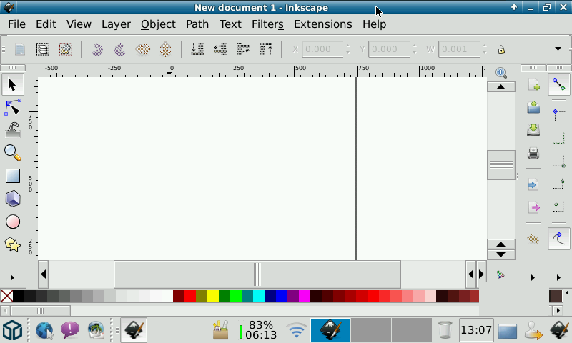This screenshot has width=572, height=343.
Task: Select the Zoom magnifier tool
Action: (x=12, y=153)
